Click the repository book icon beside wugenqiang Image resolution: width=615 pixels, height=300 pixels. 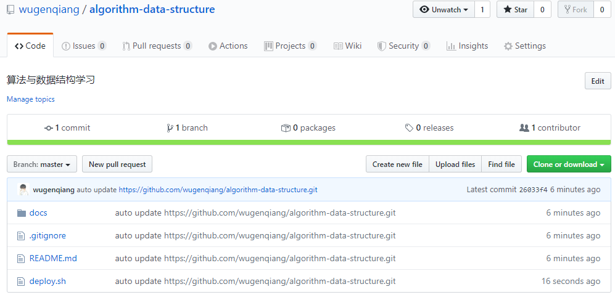point(10,10)
